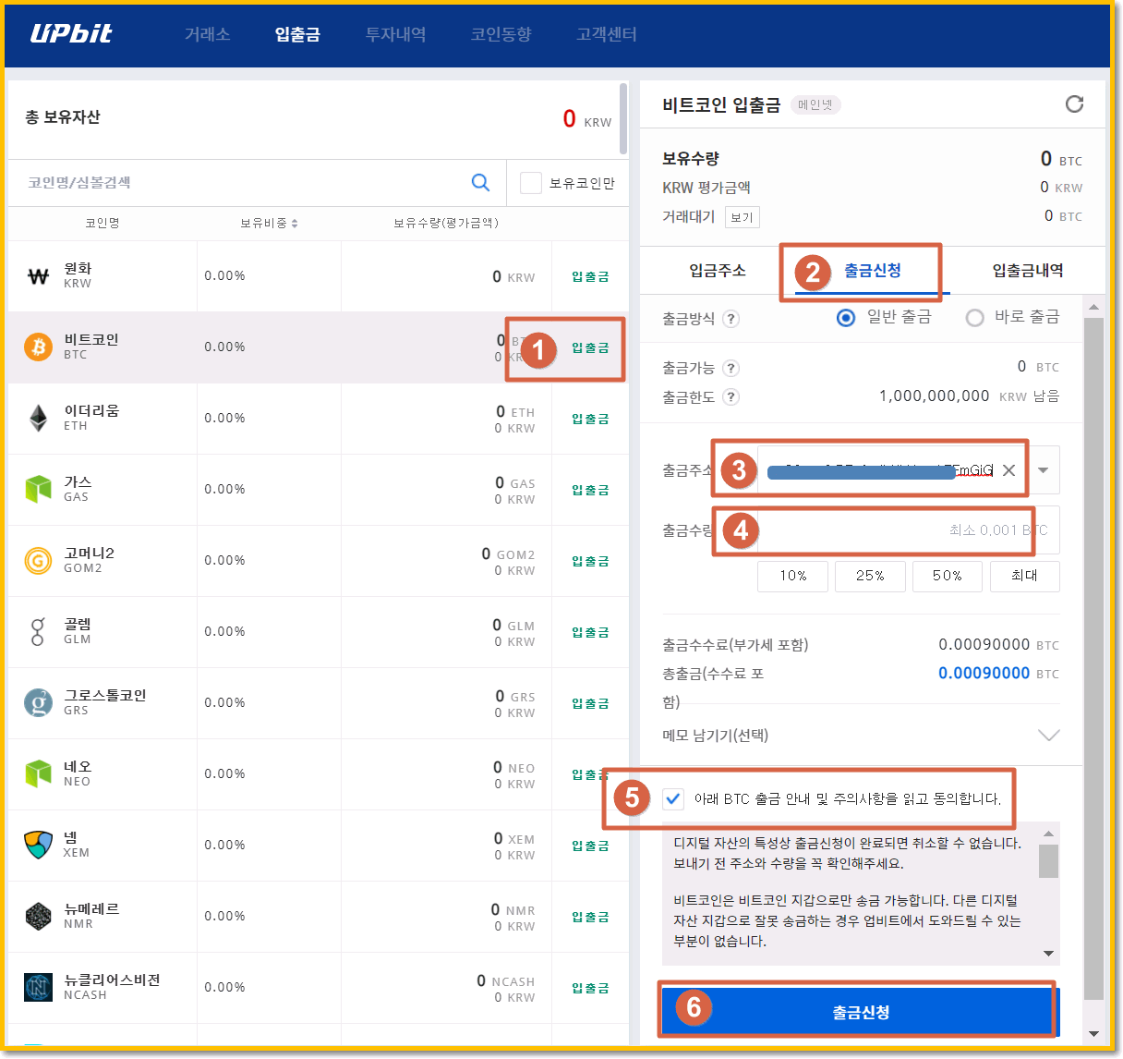
Task: Click the Bitcoin coin icon
Action: click(38, 347)
